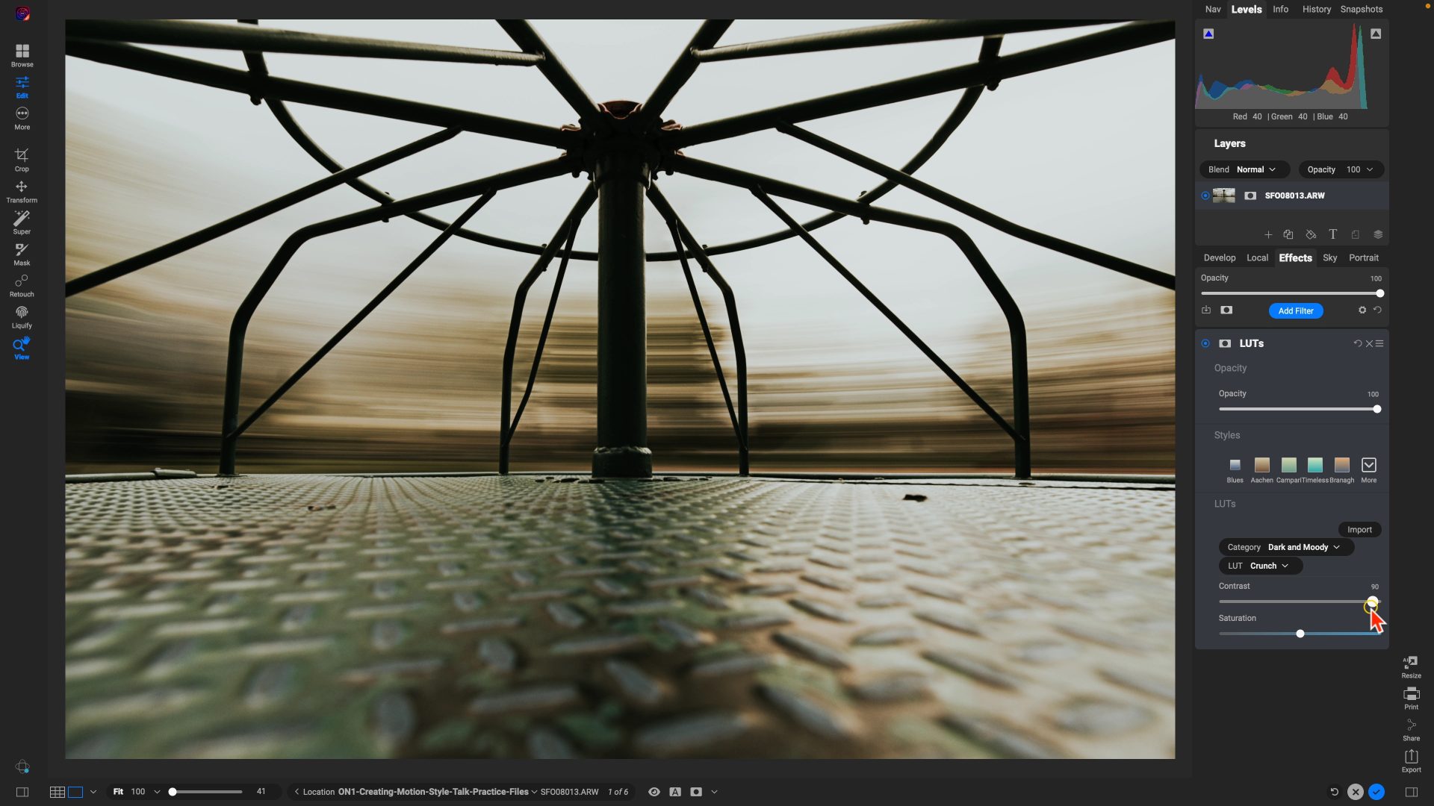Switch to the Portrait tab
Screen dimensions: 1434x806
tap(1363, 257)
